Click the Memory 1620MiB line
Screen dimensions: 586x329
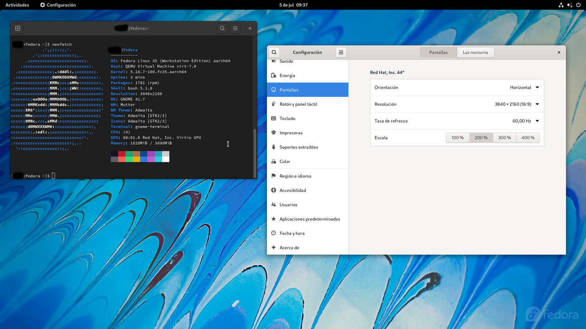142,143
